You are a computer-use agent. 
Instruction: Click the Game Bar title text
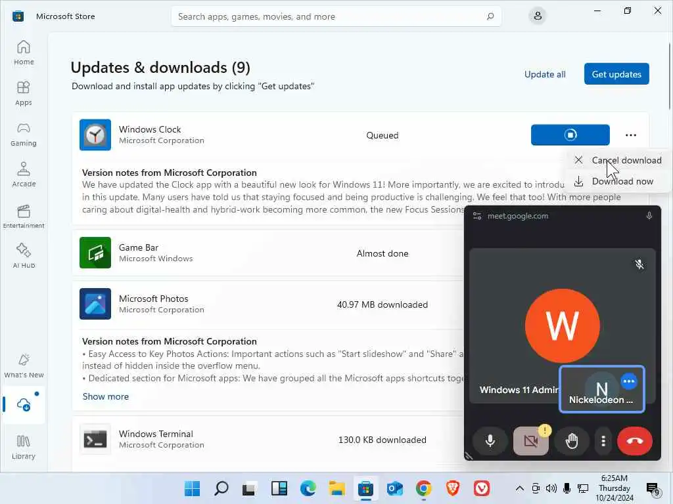[139, 247]
